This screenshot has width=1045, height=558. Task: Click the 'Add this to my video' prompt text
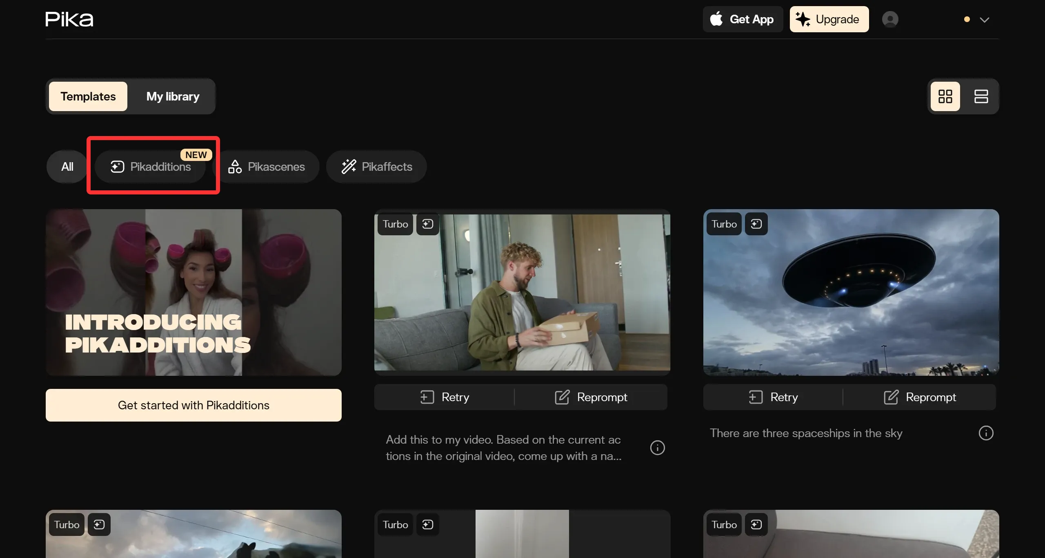point(504,448)
